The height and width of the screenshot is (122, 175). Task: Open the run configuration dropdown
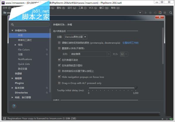tap(140, 13)
